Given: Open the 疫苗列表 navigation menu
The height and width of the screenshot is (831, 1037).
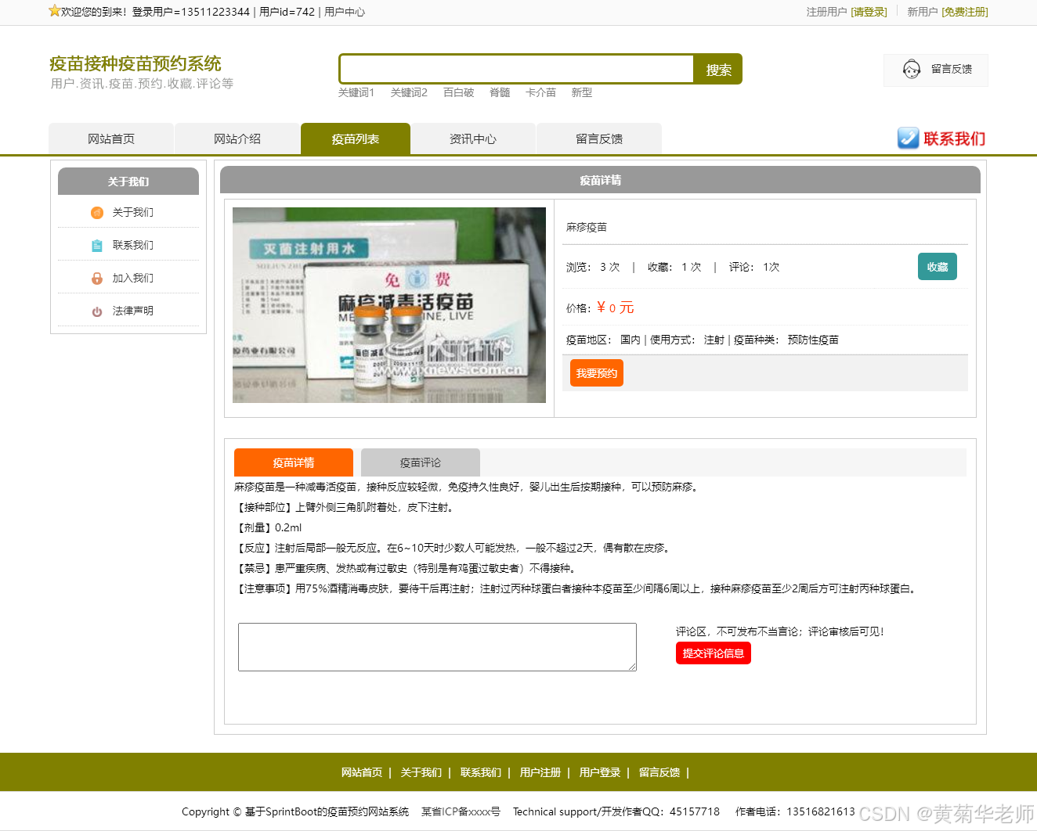Looking at the screenshot, I should click(355, 138).
